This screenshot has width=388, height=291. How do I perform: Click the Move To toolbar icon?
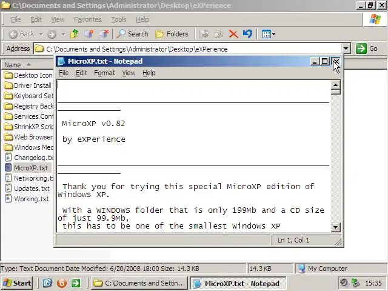[204, 34]
